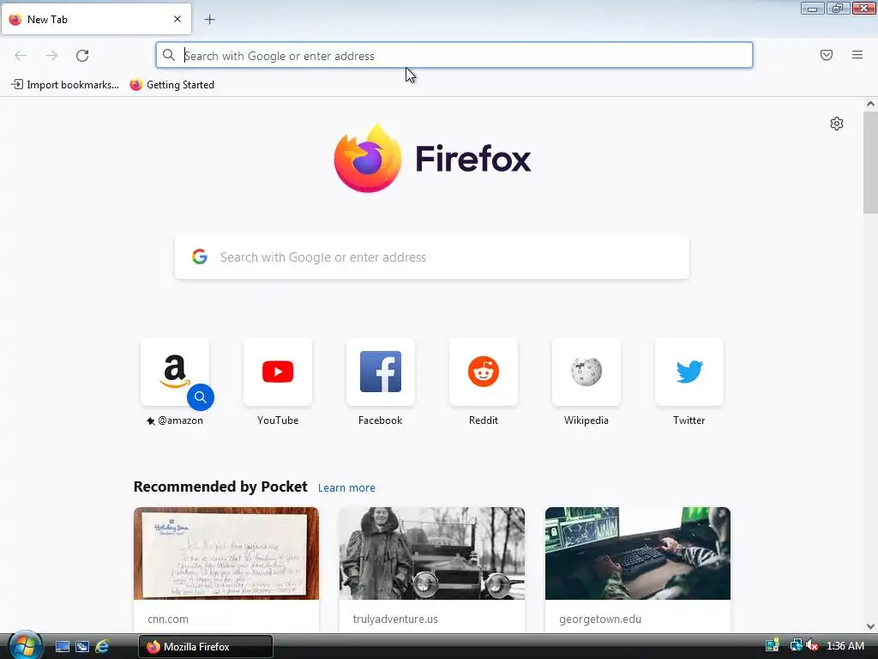878x659 pixels.
Task: Click the trulyadventure.us source label
Action: (395, 620)
